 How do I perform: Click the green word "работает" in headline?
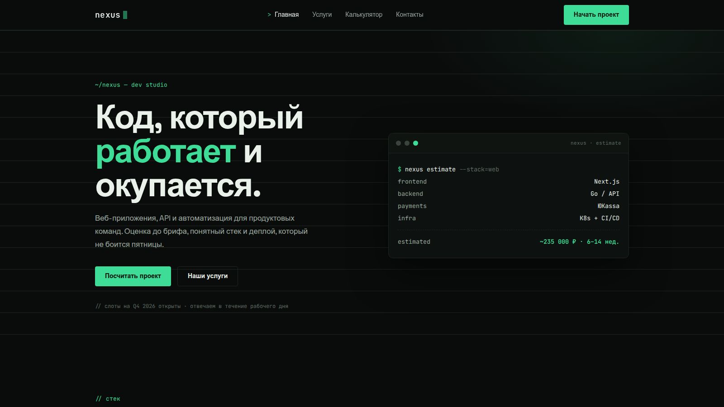coord(166,152)
